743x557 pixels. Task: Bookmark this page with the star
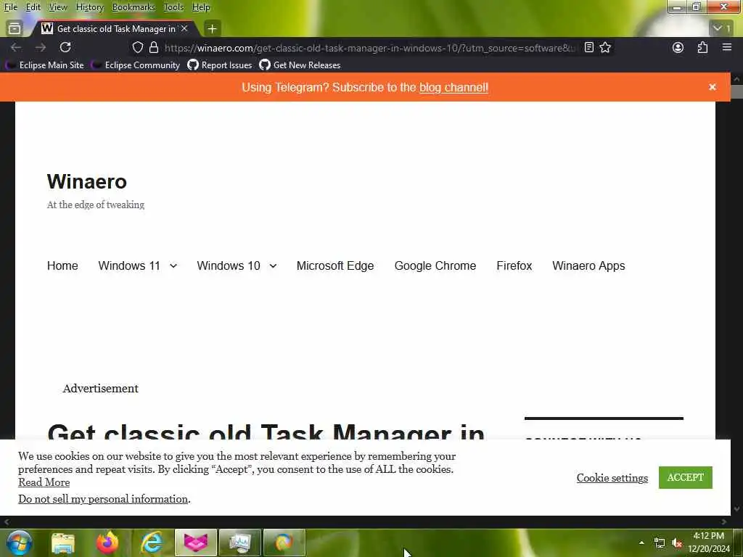coord(605,47)
